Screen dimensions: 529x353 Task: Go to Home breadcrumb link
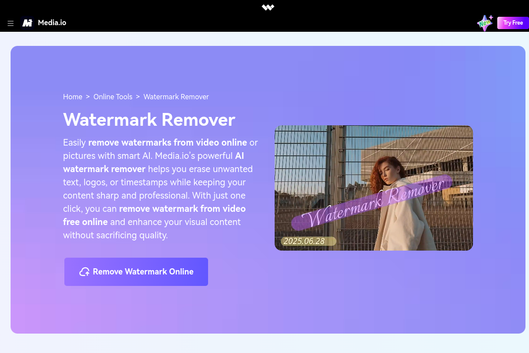pyautogui.click(x=73, y=97)
